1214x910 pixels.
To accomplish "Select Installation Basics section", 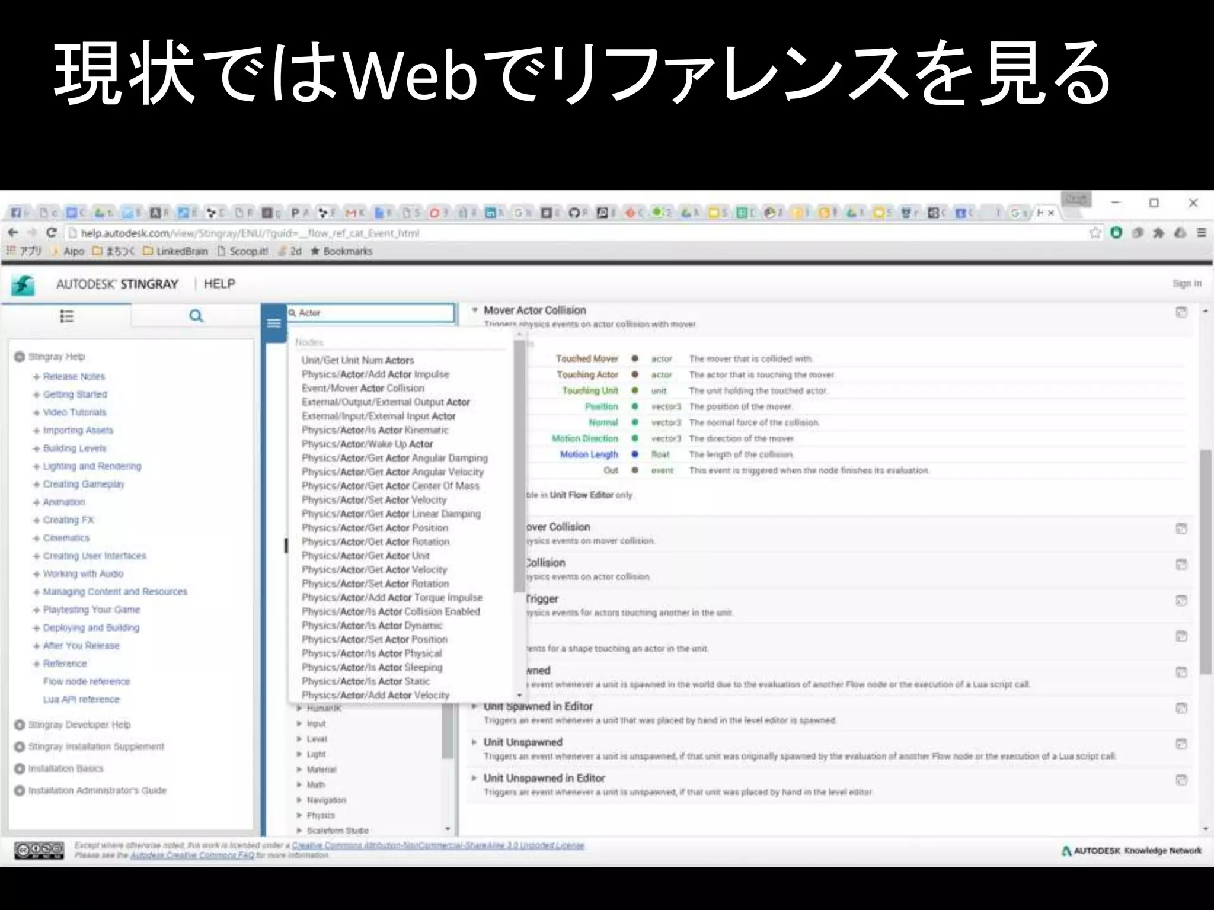I will tap(66, 768).
